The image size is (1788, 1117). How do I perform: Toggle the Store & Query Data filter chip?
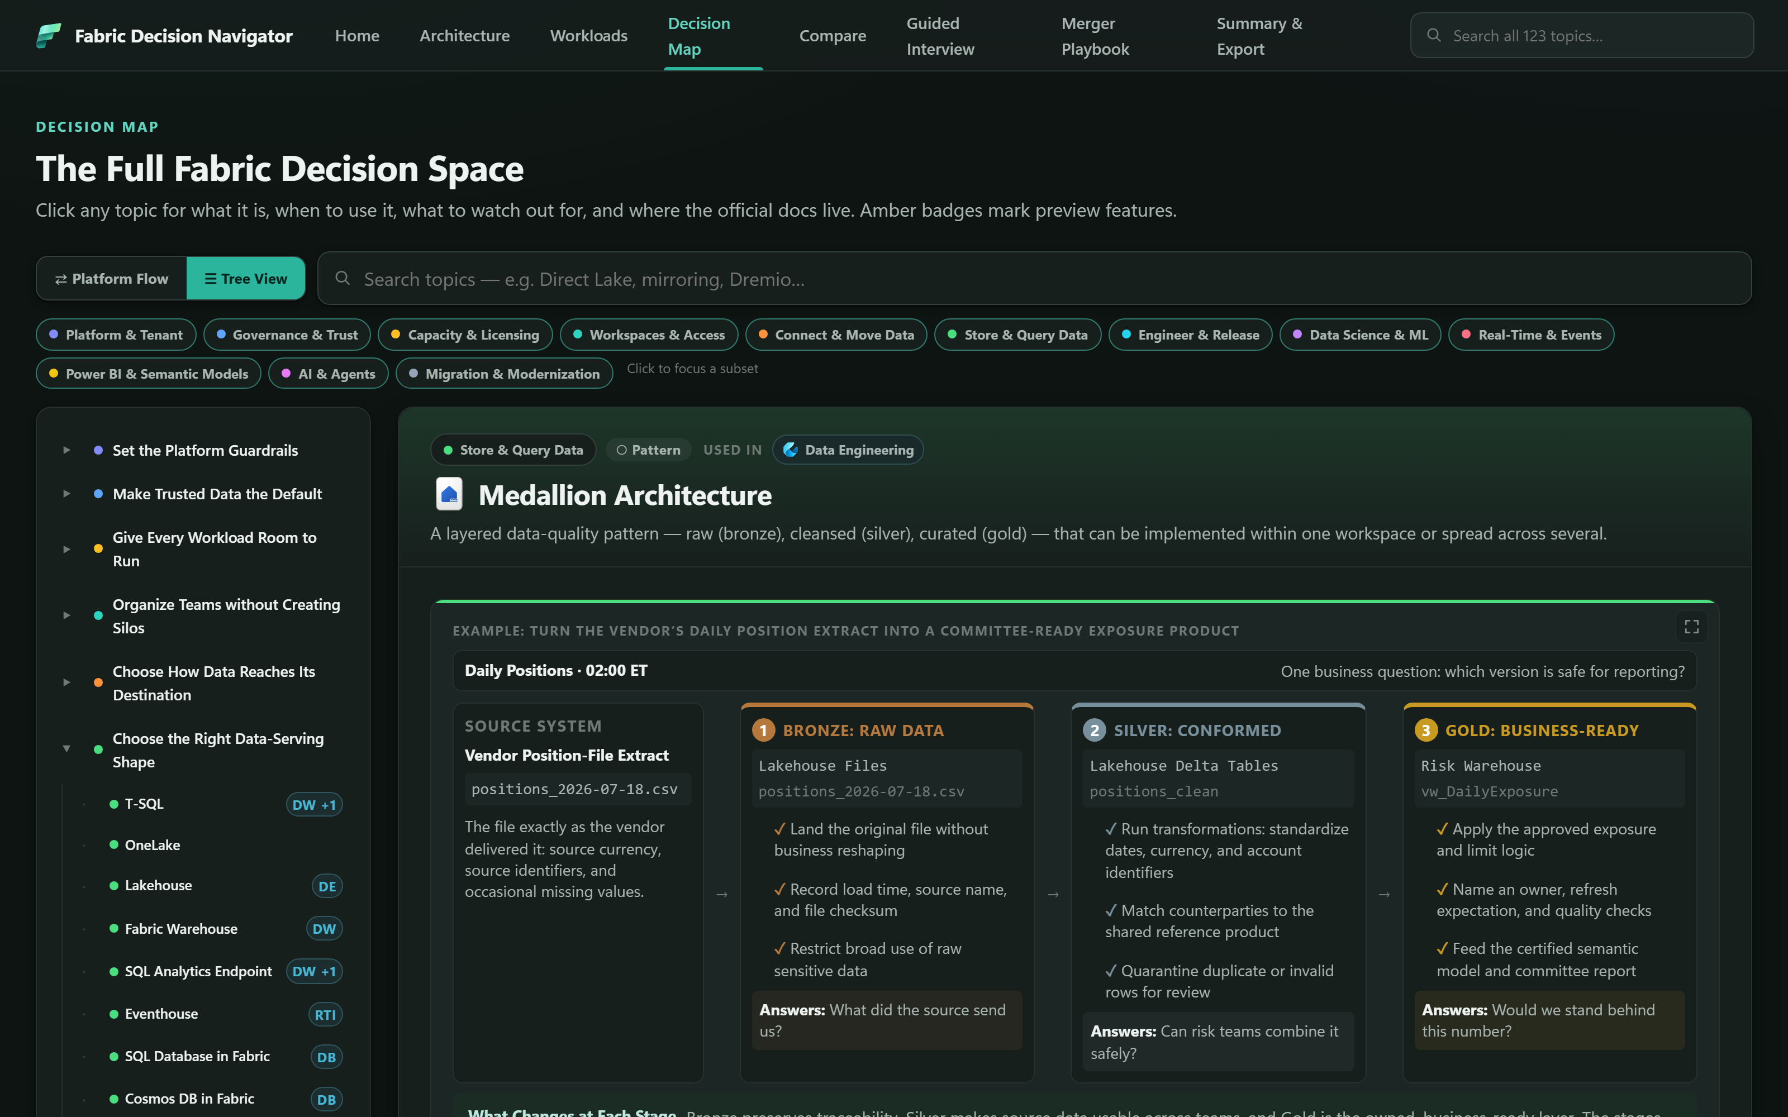click(x=1018, y=335)
